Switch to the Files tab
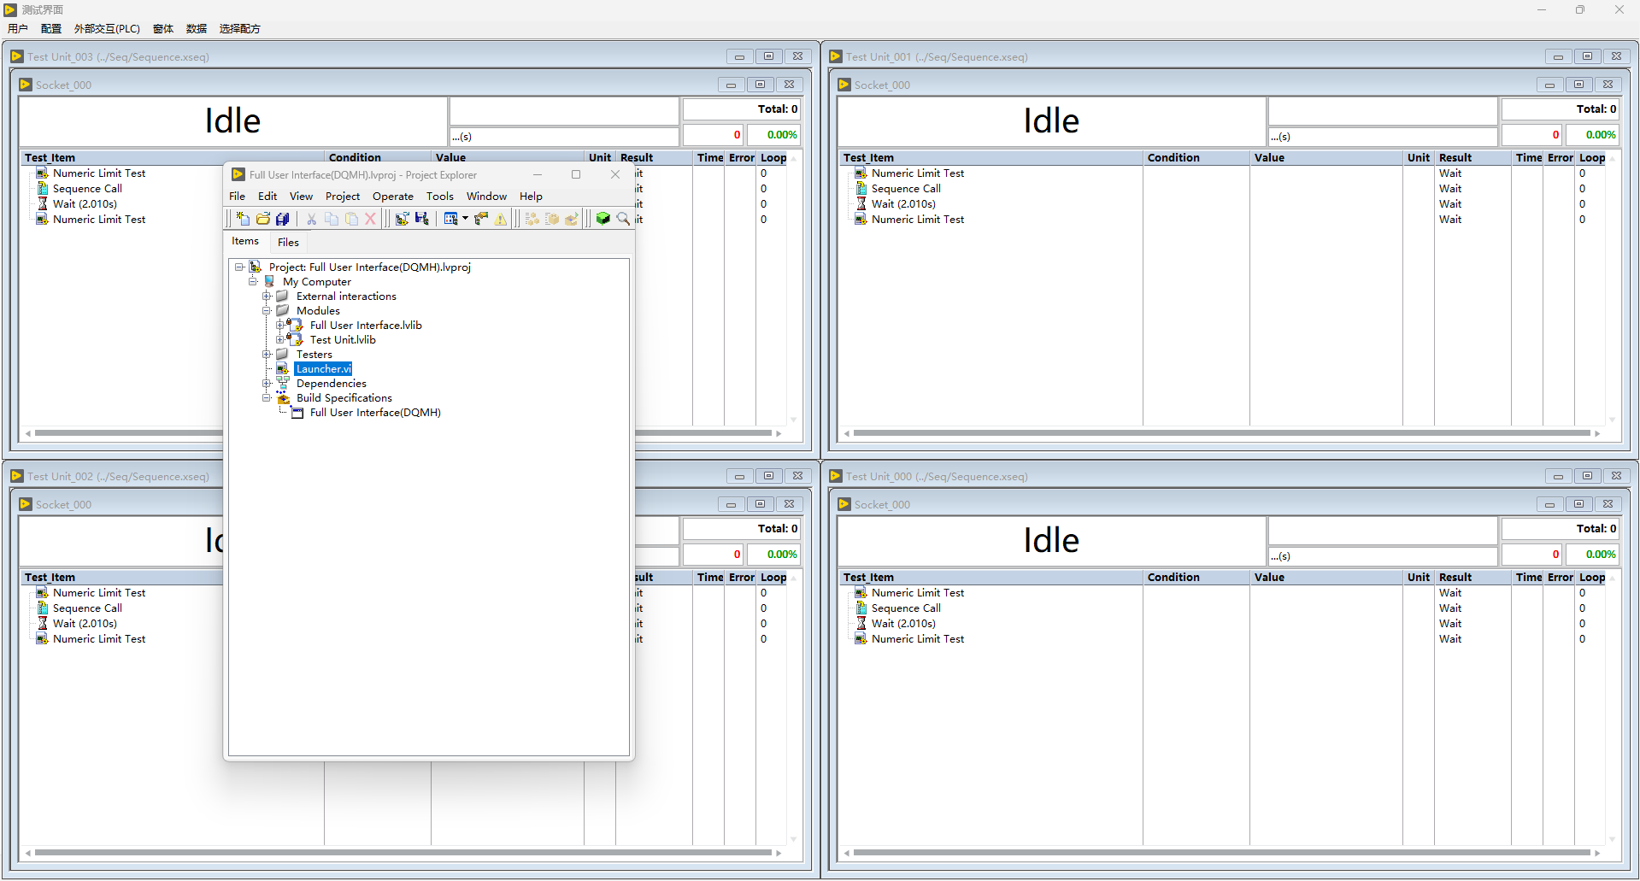This screenshot has width=1640, height=881. coord(288,243)
